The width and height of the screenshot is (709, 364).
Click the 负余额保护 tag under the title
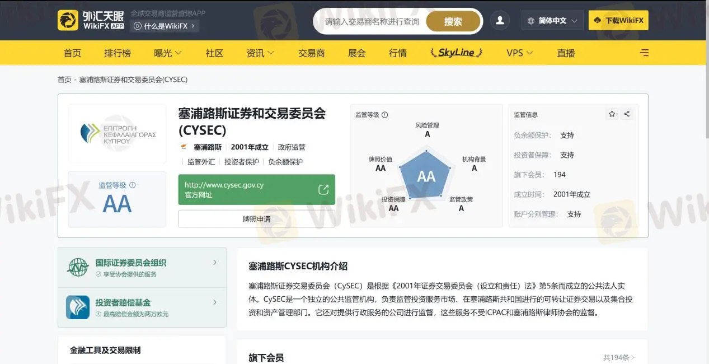tap(285, 162)
